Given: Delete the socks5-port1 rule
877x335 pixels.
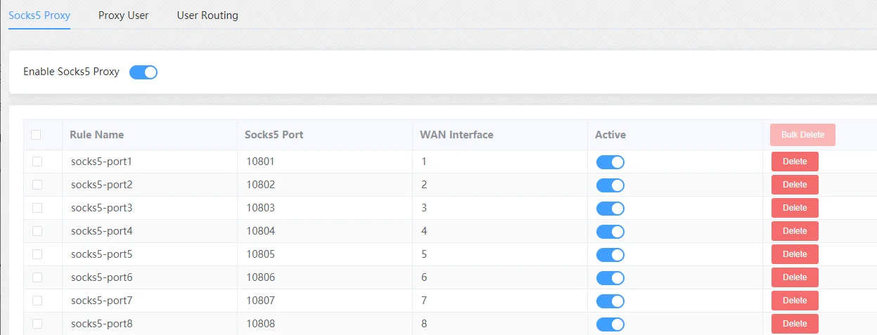Looking at the screenshot, I should coord(795,162).
